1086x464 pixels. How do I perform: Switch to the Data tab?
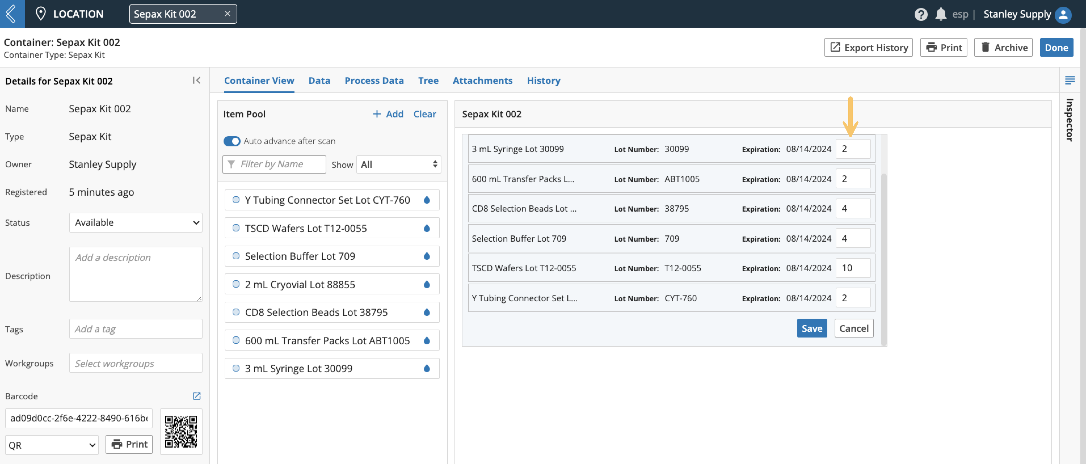click(319, 81)
